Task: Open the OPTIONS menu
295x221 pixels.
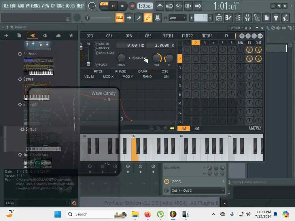Action: (x=58, y=6)
